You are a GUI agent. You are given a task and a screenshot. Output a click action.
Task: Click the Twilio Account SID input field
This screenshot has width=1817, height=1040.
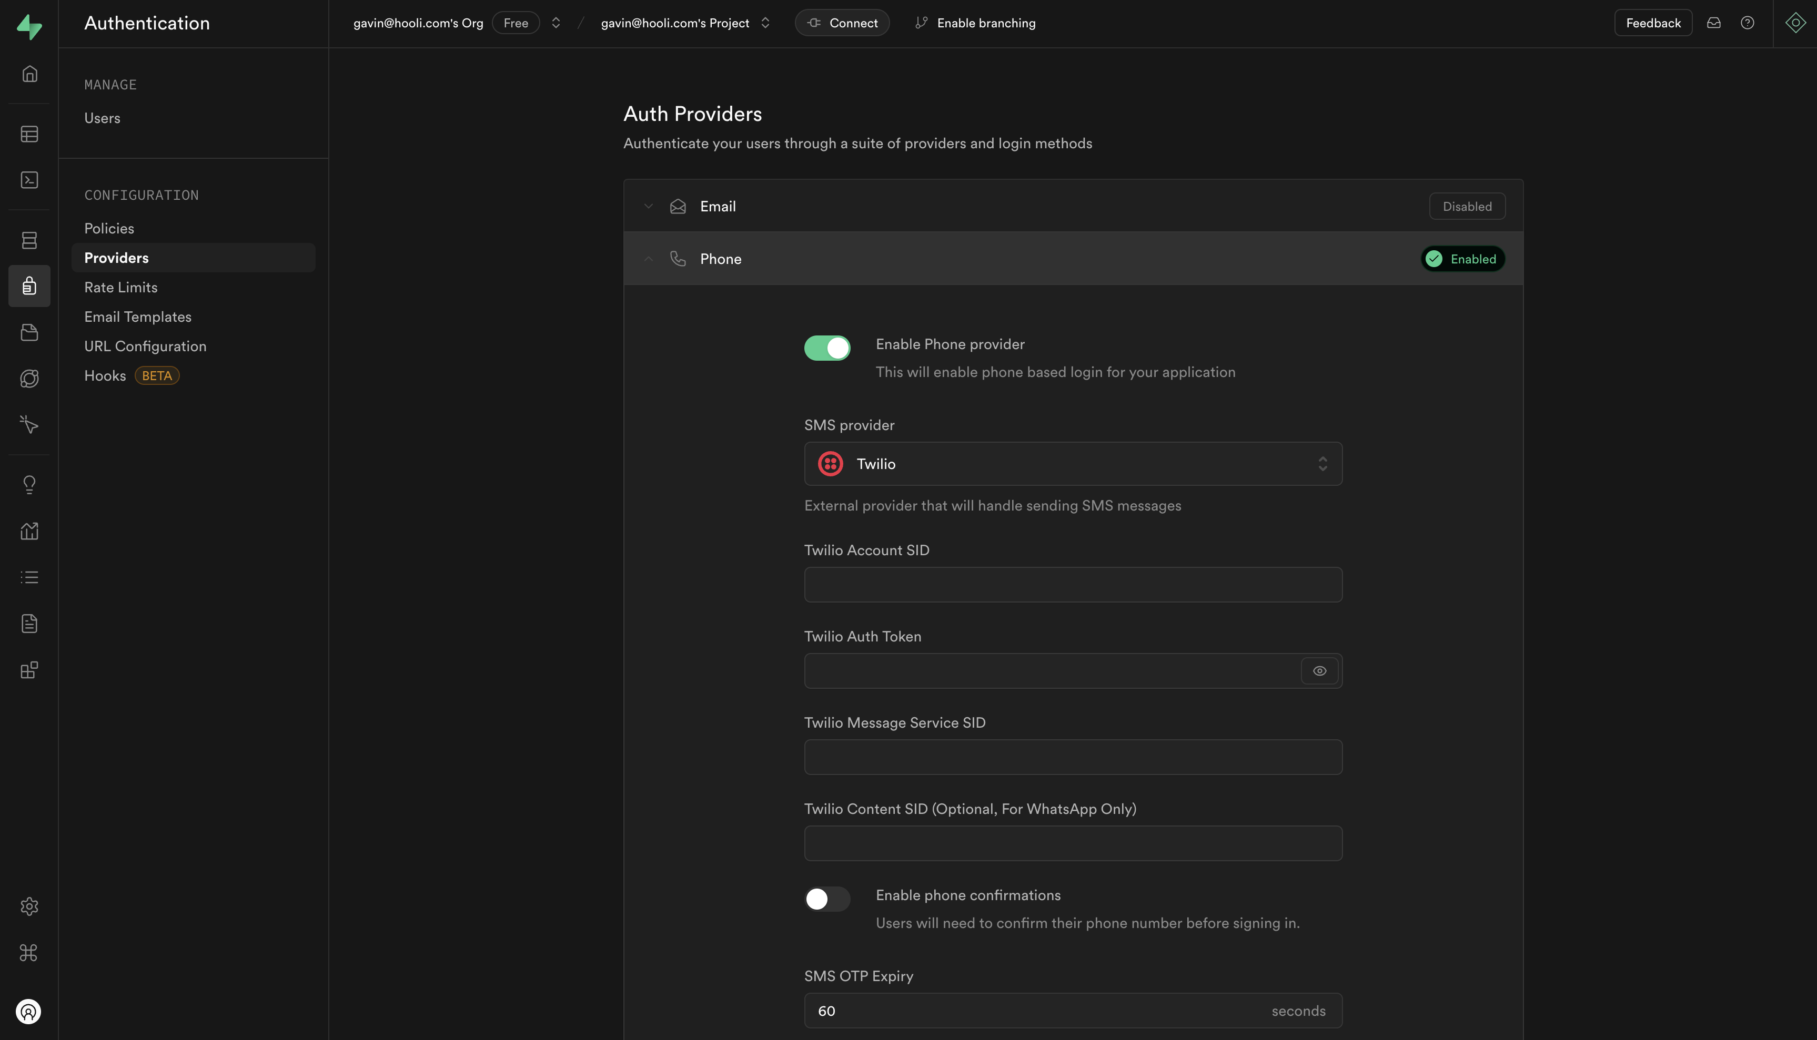[1073, 585]
